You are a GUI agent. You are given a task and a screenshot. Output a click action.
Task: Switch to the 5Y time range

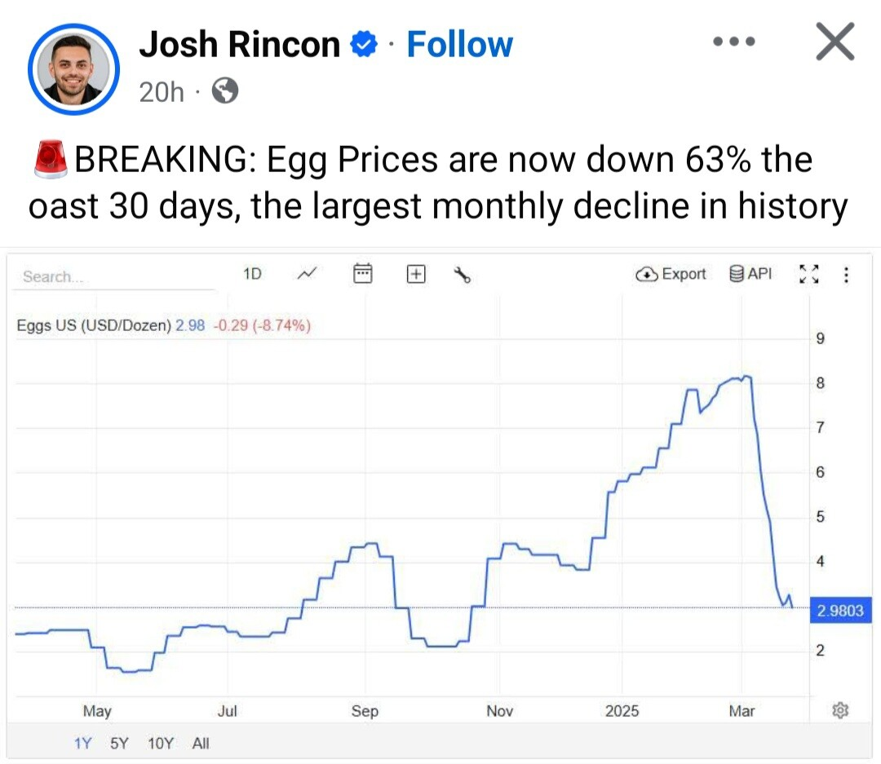119,743
